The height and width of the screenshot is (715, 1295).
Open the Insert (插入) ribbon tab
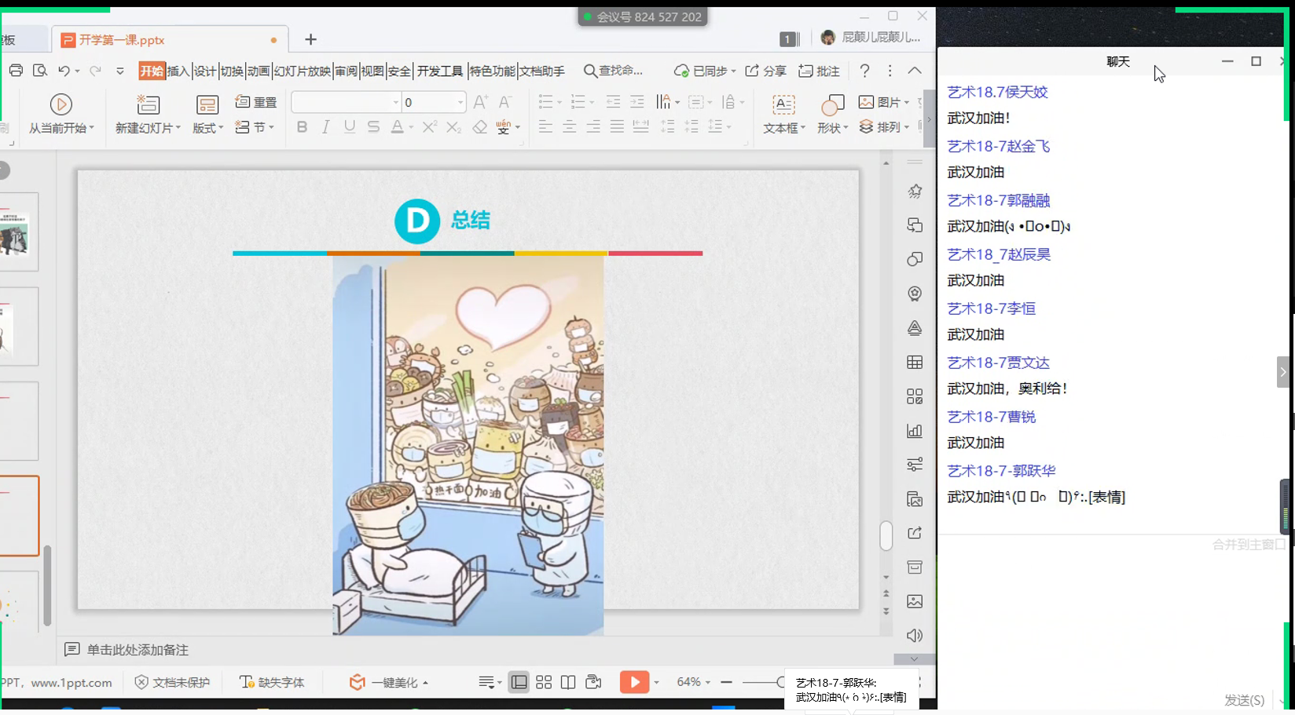point(178,71)
